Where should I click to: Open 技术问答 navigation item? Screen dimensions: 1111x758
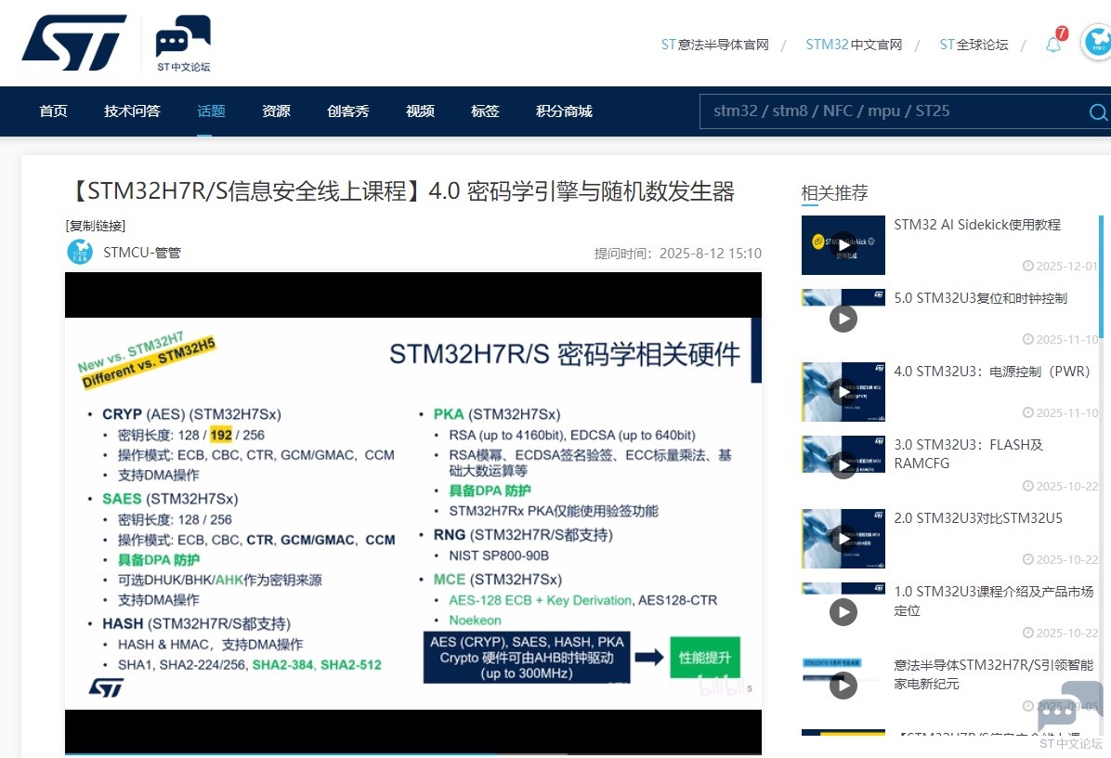133,111
